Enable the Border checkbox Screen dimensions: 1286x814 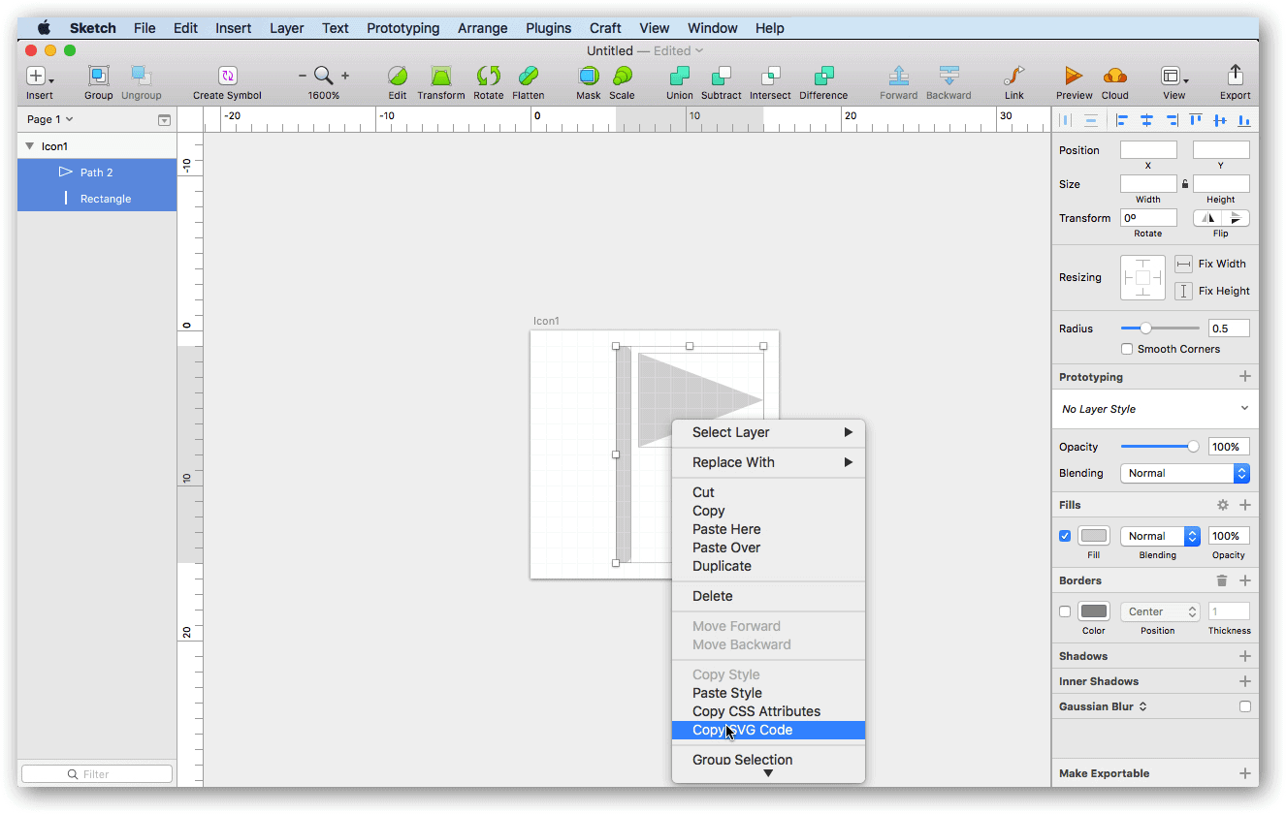click(1065, 611)
